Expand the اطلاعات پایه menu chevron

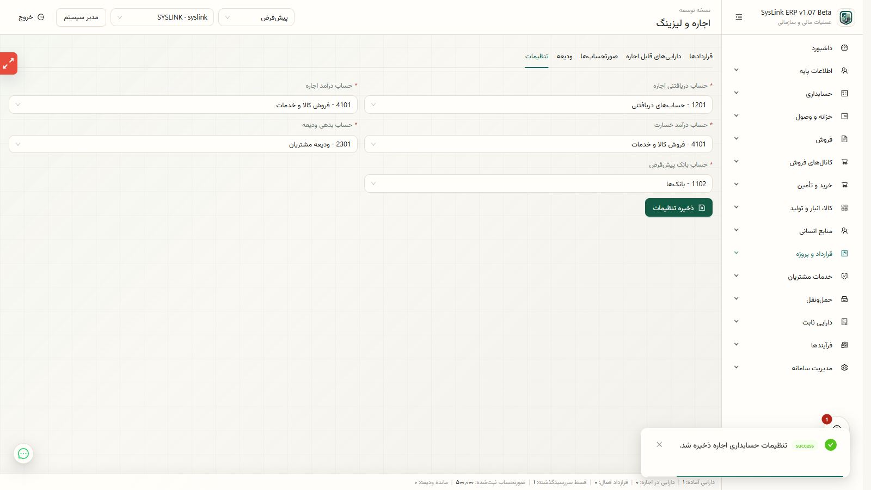tap(736, 70)
